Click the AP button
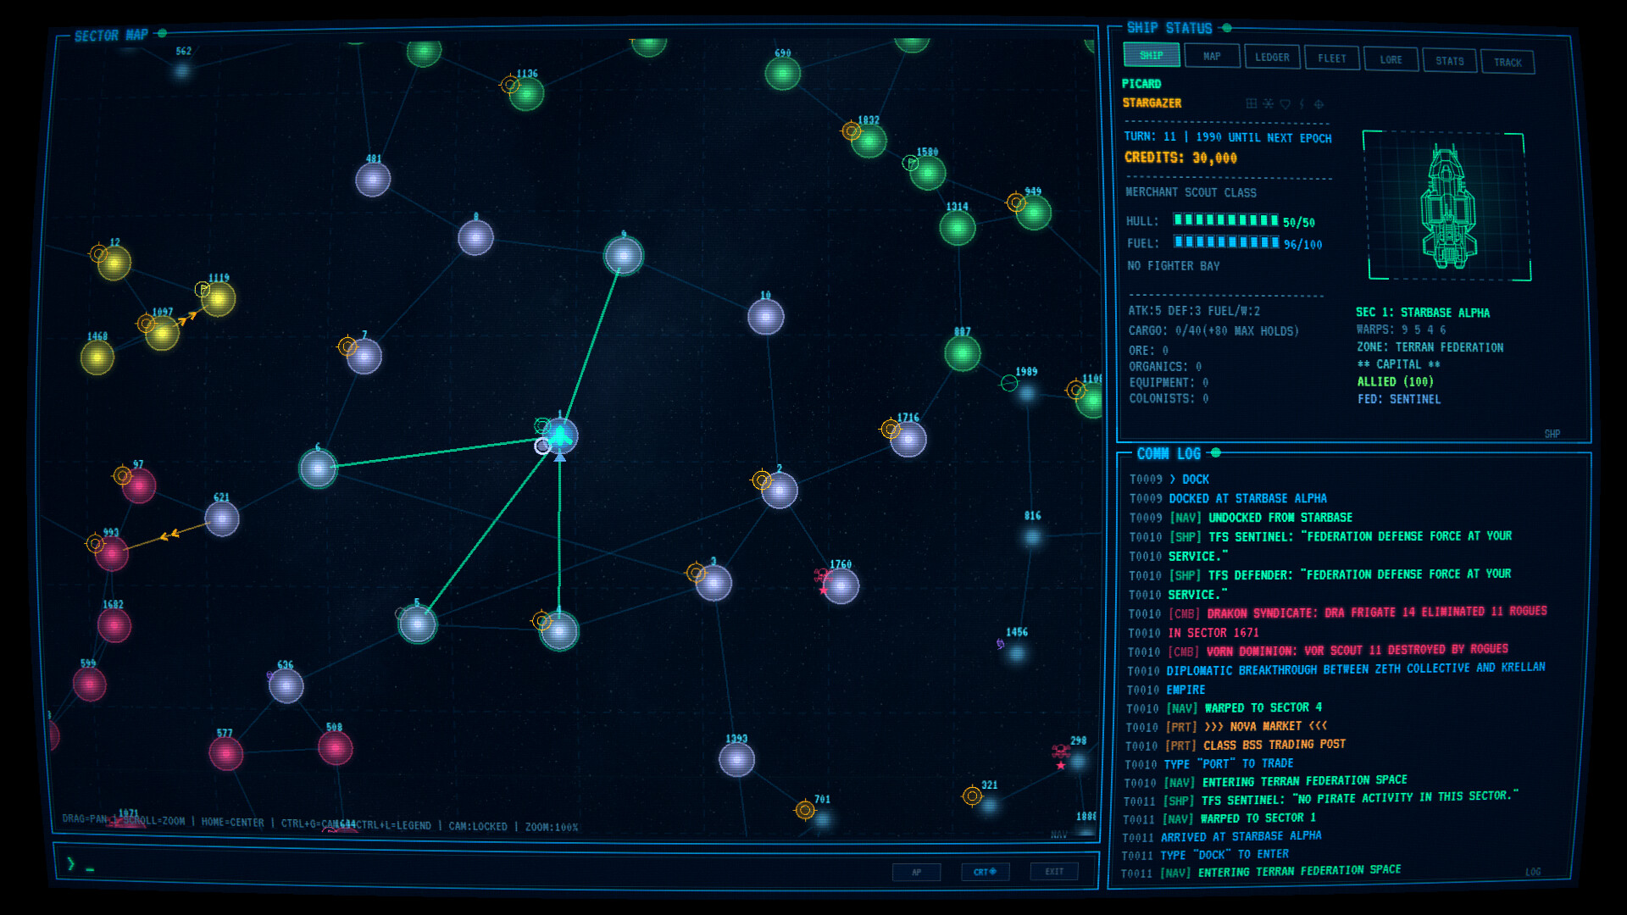 click(x=916, y=872)
